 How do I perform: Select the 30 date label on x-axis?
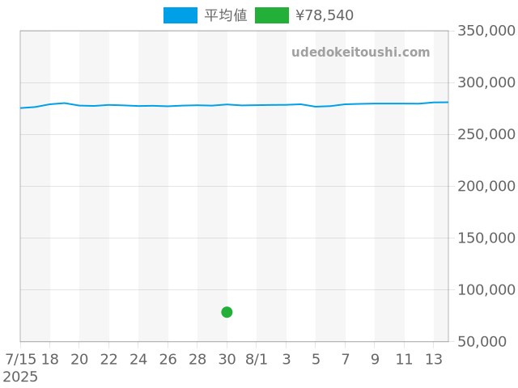click(227, 359)
